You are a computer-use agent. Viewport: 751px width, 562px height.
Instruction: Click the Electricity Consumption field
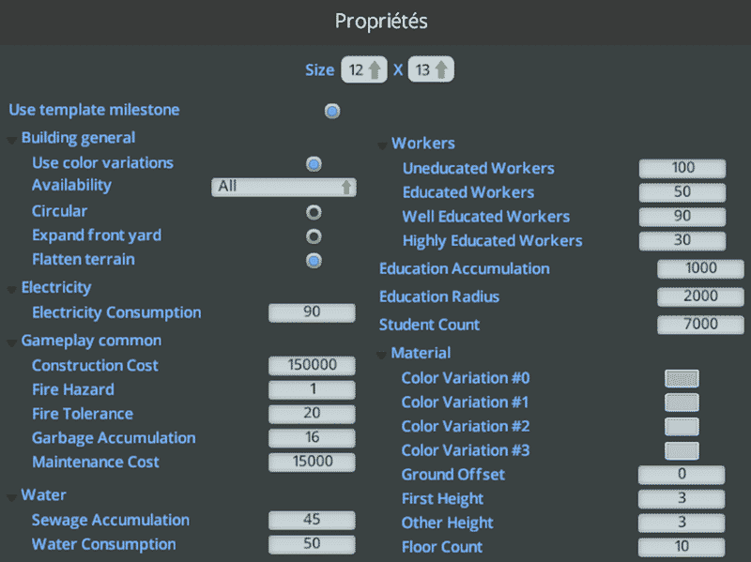tap(312, 312)
